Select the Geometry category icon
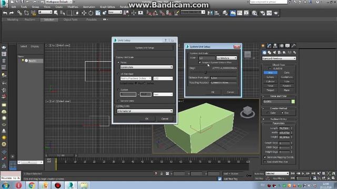This screenshot has width=337, height=189. click(264, 52)
